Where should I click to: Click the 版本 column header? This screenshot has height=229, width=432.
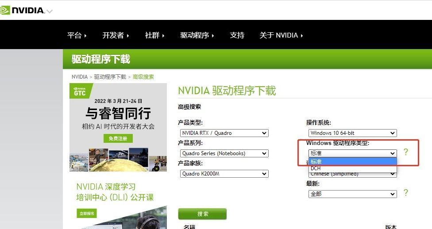point(391,227)
